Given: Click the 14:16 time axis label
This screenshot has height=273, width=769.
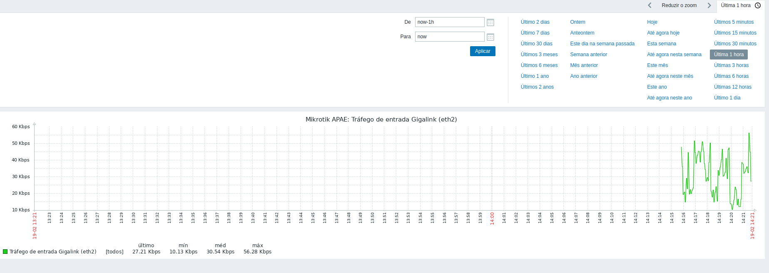Looking at the screenshot, I should tap(683, 218).
